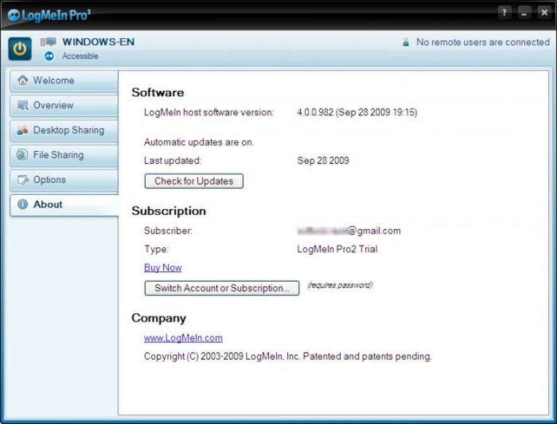Image resolution: width=557 pixels, height=424 pixels.
Task: Click the File Sharing icon
Action: pos(22,155)
